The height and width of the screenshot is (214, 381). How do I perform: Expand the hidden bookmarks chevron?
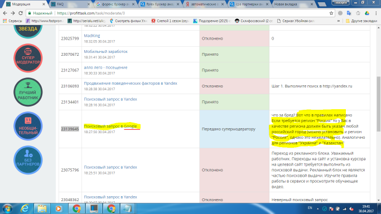point(339,21)
